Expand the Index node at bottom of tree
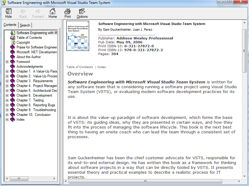 [7, 119]
